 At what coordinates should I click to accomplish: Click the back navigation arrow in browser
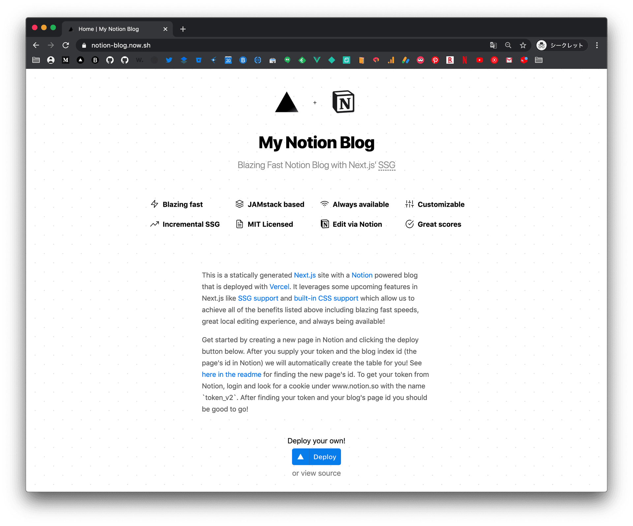point(36,45)
